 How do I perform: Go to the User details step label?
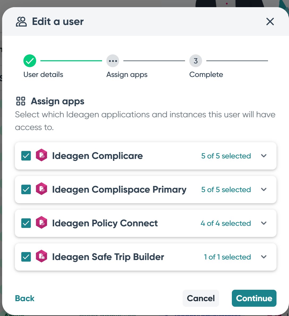pos(43,75)
